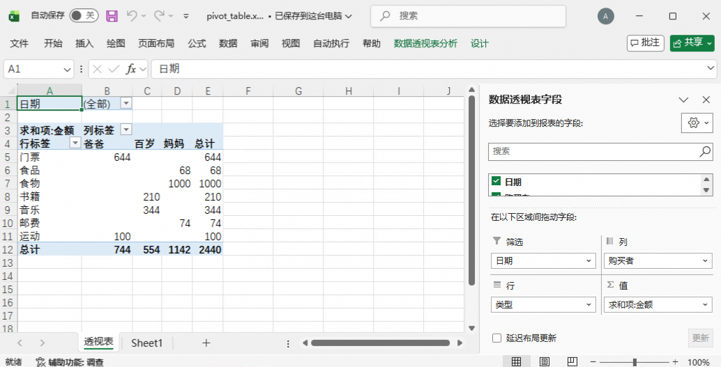Open the Undo history dropdown arrow
This screenshot has height=367, width=721.
pos(144,16)
